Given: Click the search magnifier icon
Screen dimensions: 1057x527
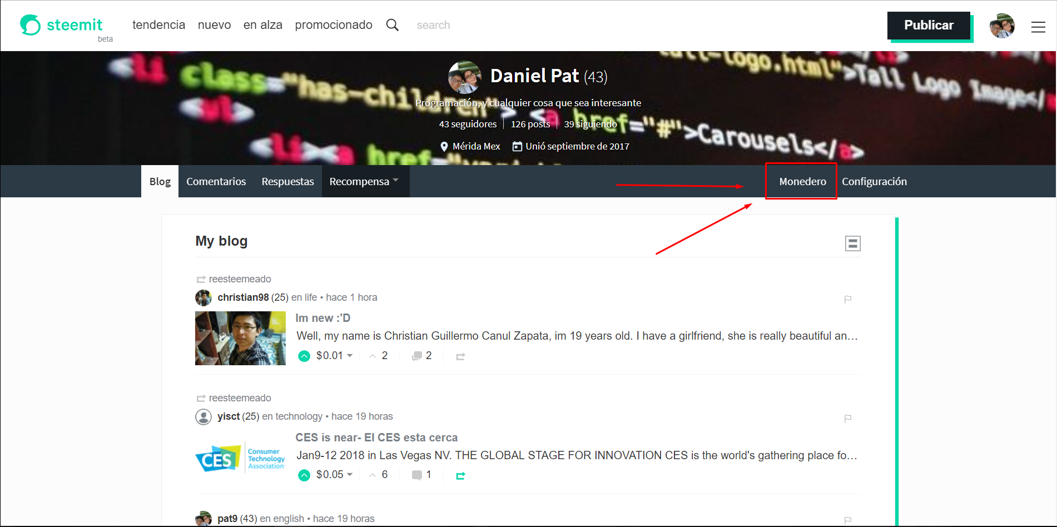Looking at the screenshot, I should 393,25.
